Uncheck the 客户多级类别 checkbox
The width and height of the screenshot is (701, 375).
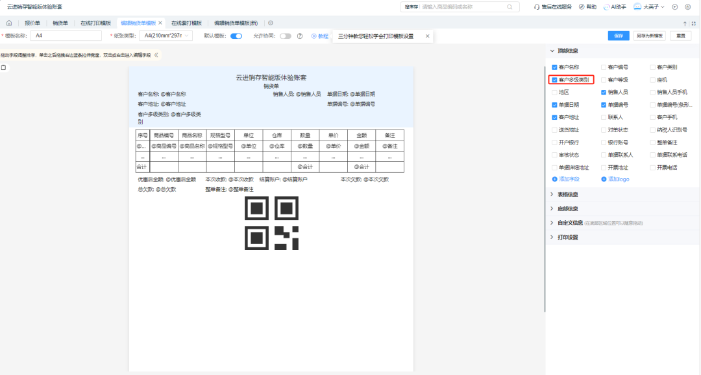554,80
